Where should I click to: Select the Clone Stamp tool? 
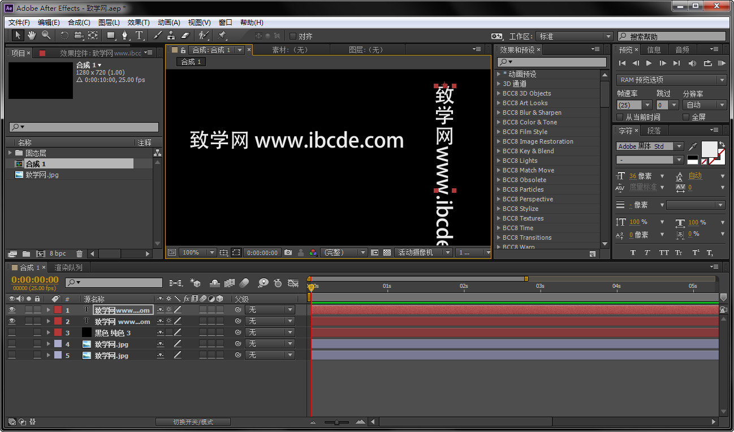(171, 36)
